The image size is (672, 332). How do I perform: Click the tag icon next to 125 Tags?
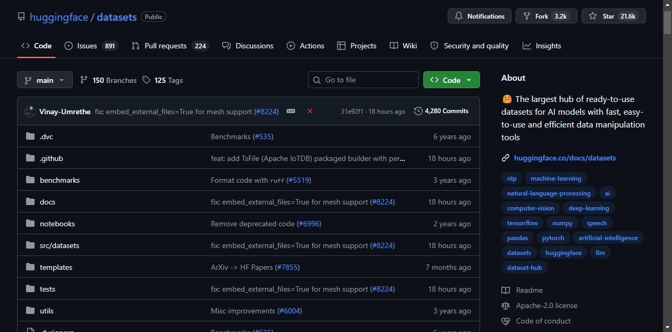(x=147, y=80)
